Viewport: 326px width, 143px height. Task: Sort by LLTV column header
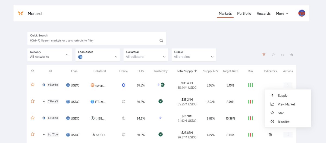[x=141, y=71]
